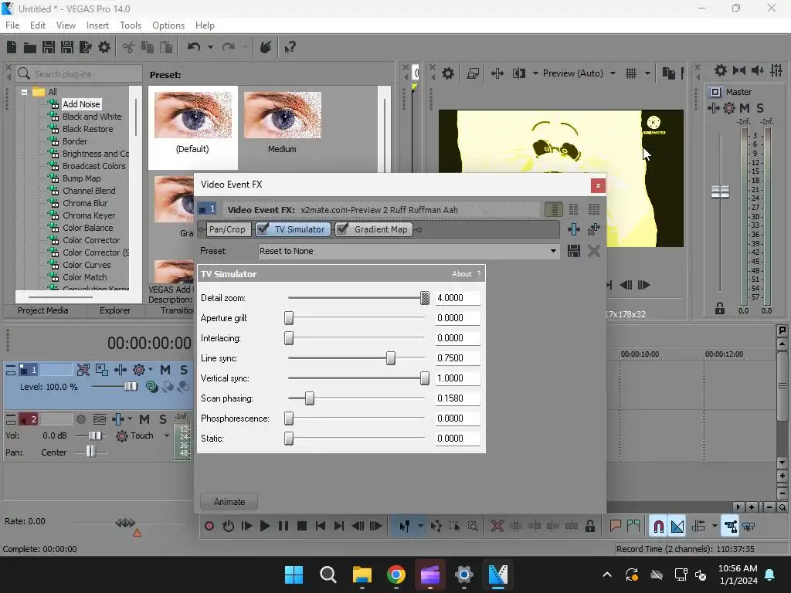Click the Undo arrow icon
Screen dimensions: 791x593
(x=194, y=47)
